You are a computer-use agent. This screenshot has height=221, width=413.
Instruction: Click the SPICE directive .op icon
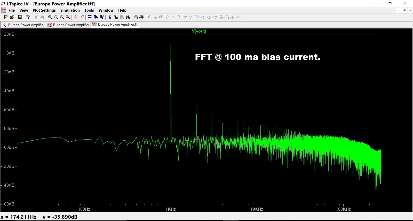[x=239, y=17]
